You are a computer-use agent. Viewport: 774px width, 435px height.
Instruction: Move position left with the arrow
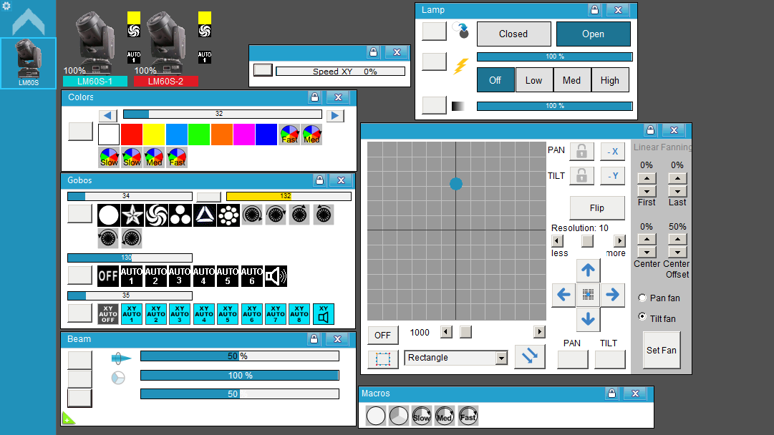(563, 295)
